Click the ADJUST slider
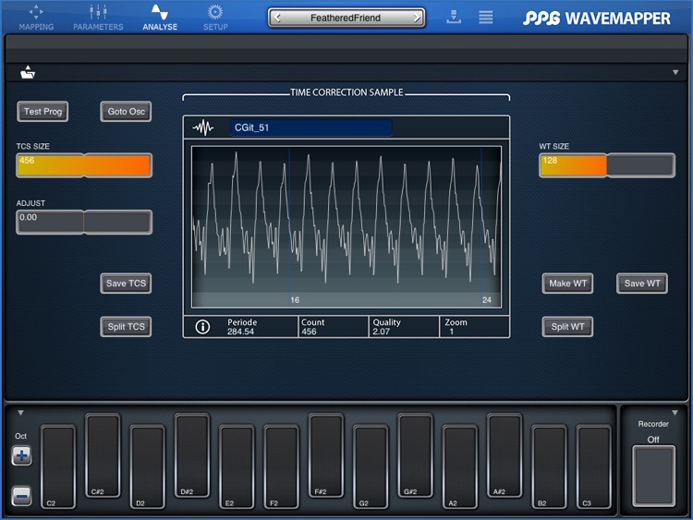 click(84, 222)
